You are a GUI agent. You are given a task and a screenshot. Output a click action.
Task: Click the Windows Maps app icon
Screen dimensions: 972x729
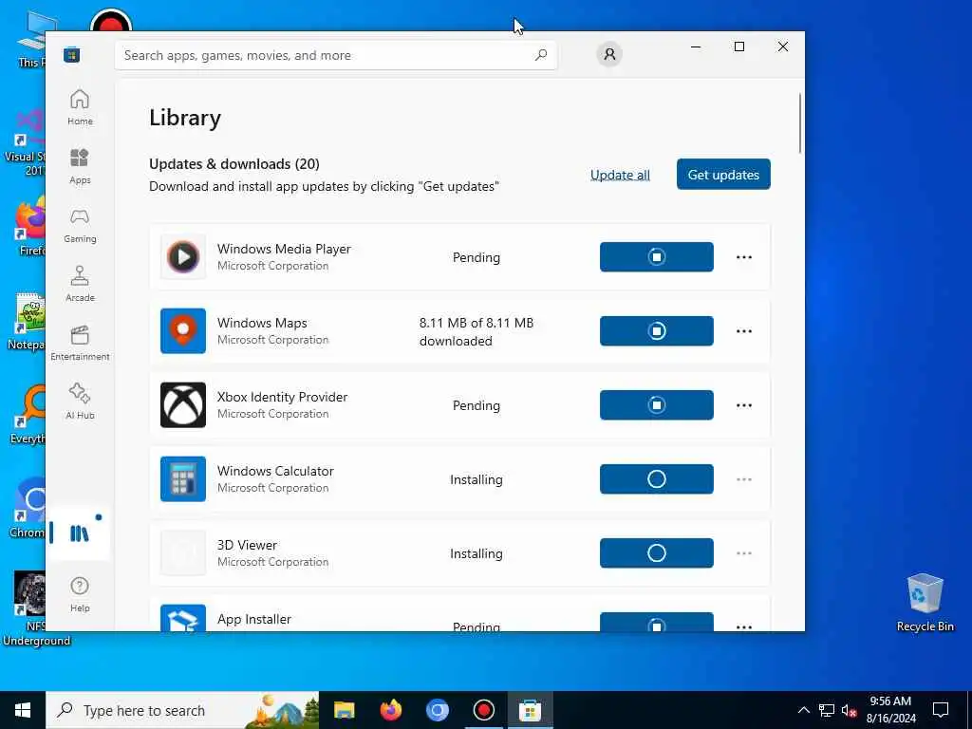click(x=183, y=331)
